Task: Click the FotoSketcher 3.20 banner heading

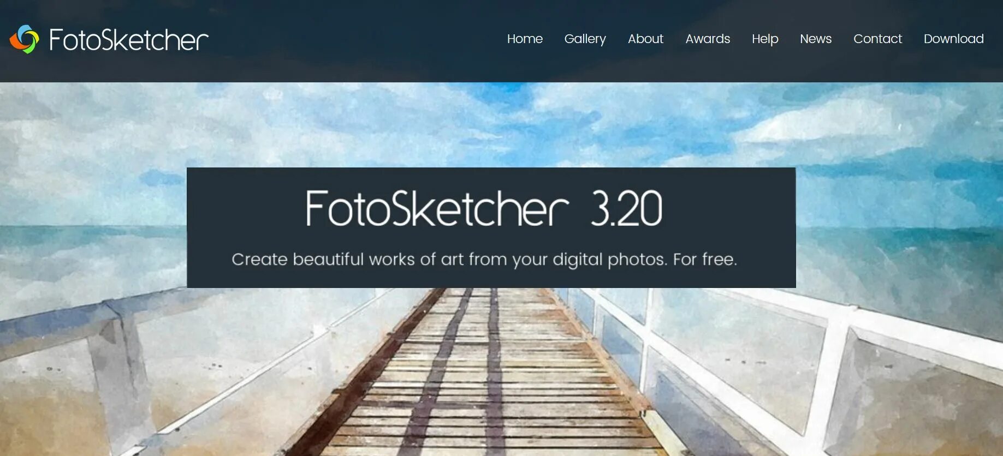Action: click(484, 208)
